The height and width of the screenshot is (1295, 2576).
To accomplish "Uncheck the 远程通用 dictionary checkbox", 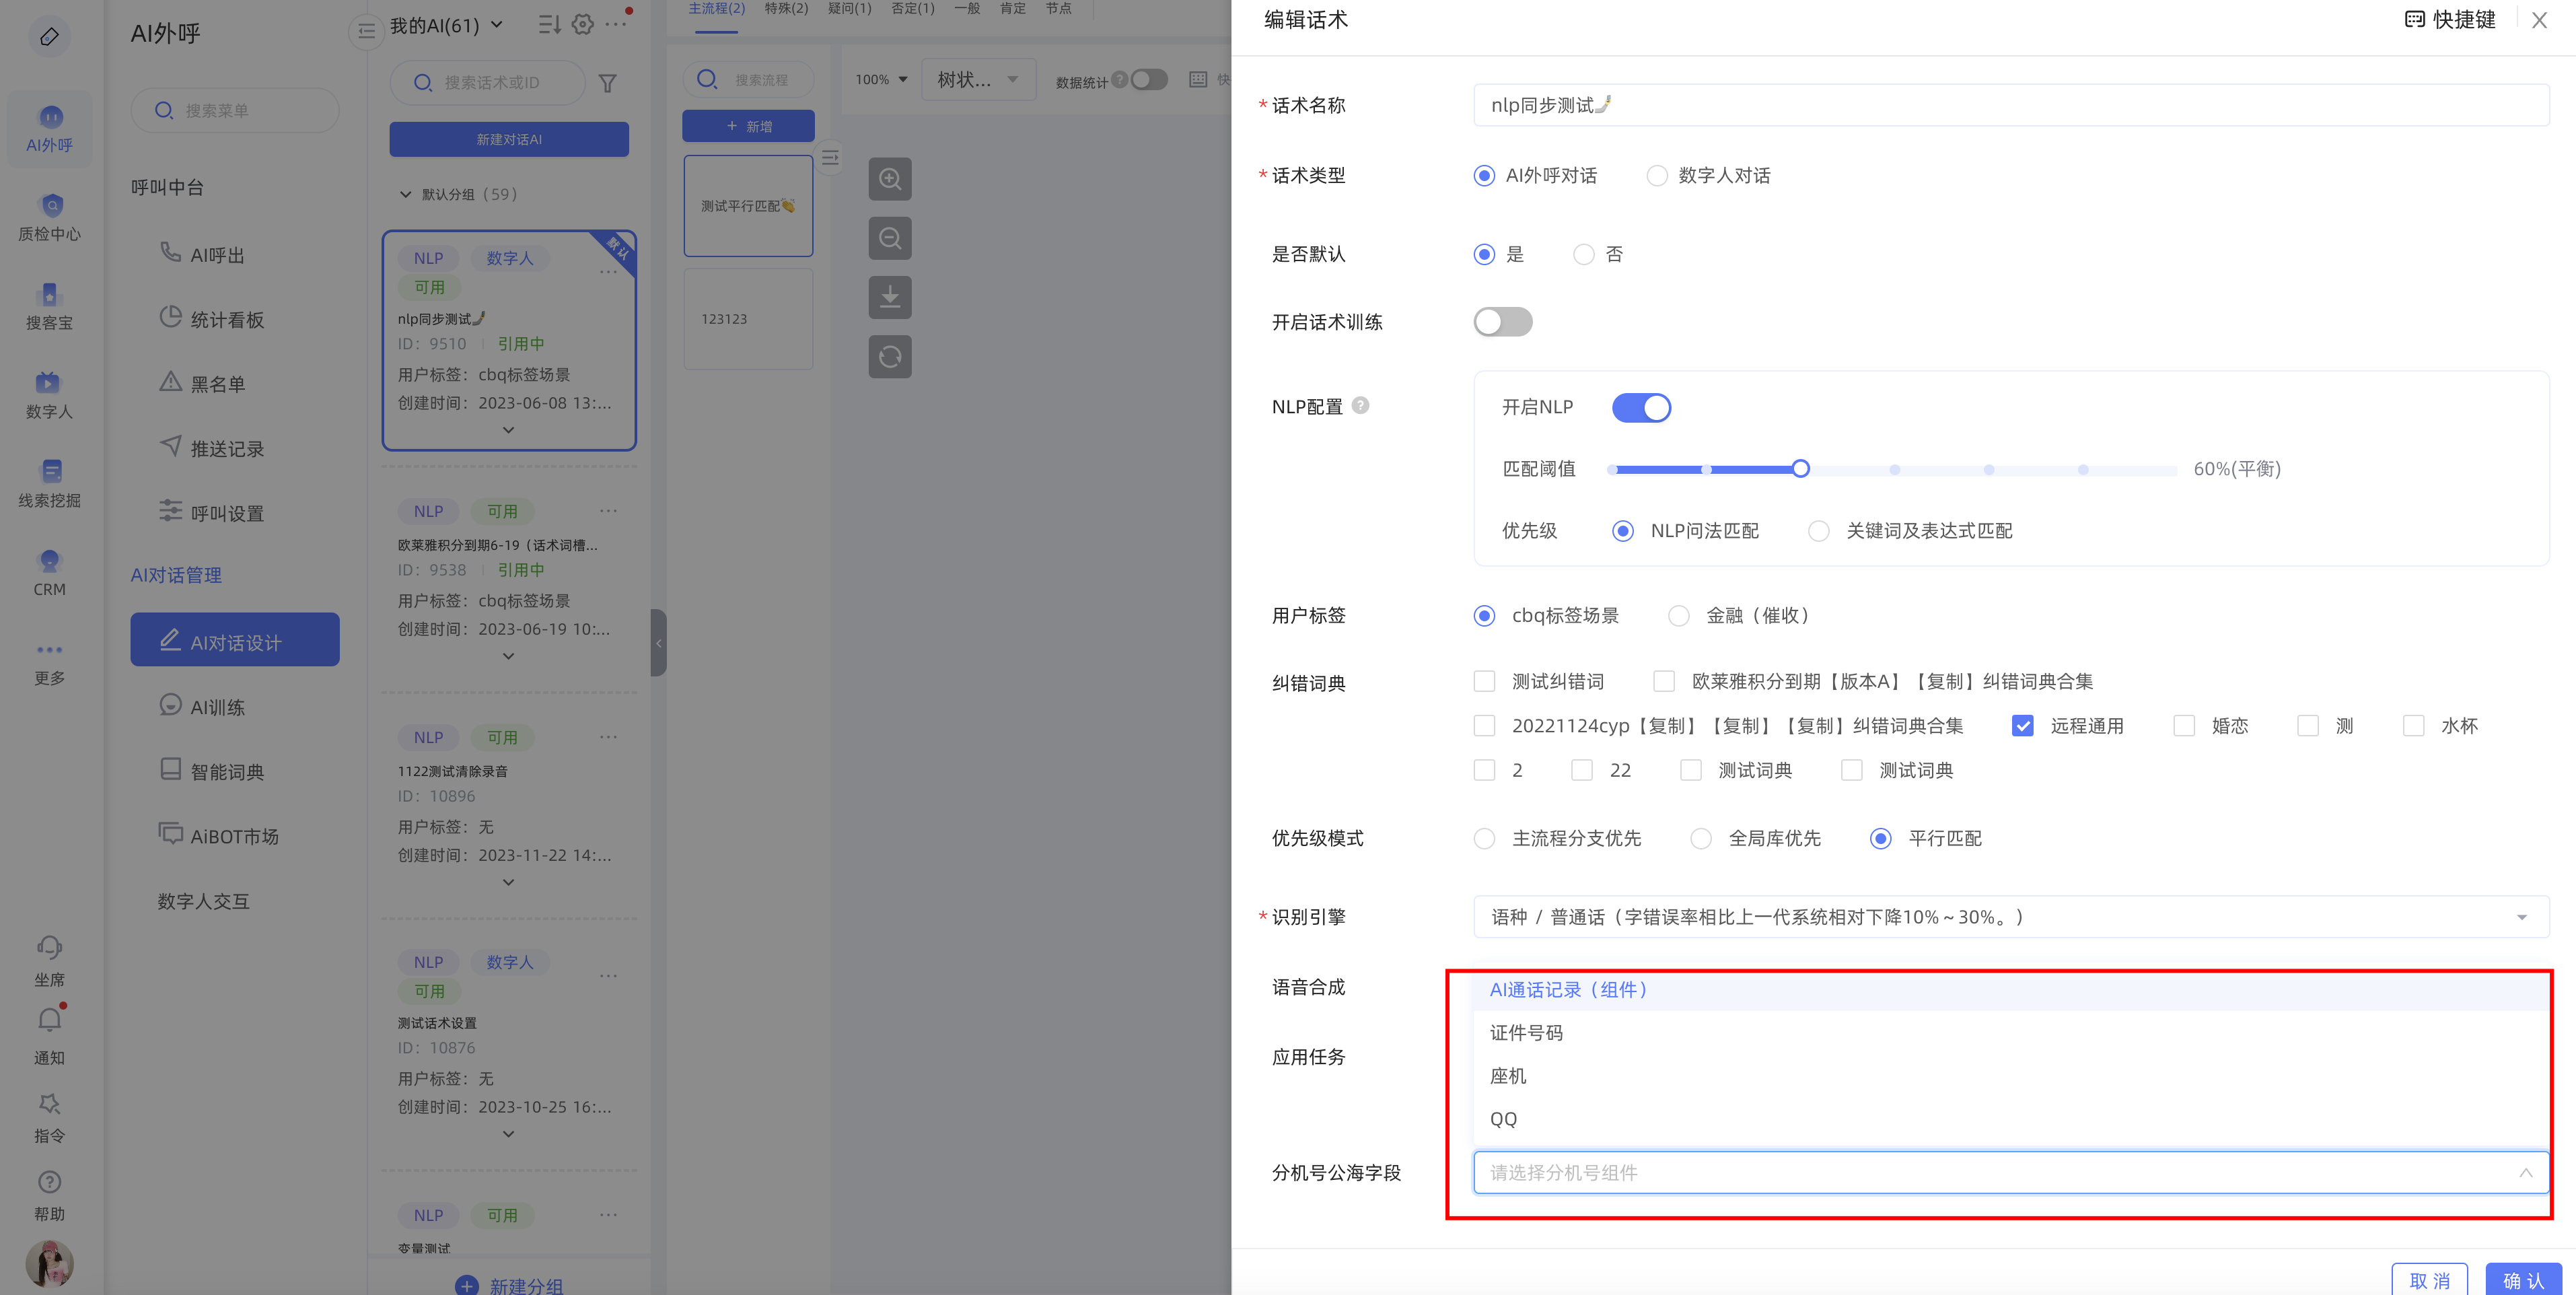I will [x=2022, y=726].
